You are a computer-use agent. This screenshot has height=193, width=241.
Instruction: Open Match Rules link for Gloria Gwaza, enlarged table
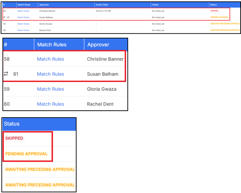[x=50, y=89]
